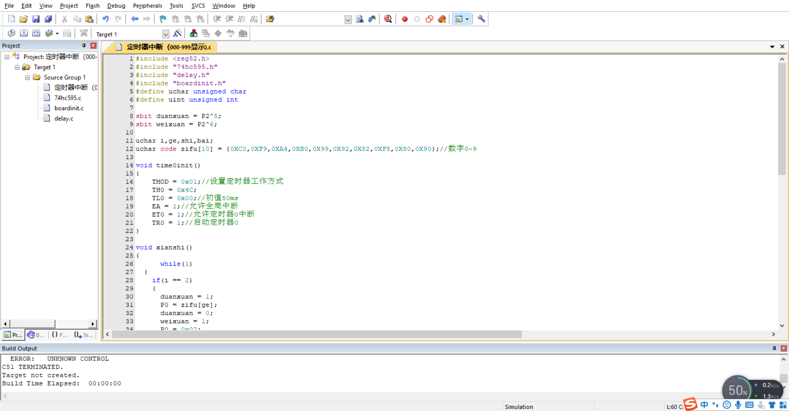789x411 pixels.
Task: Close the Build Output panel
Action: tap(784, 348)
